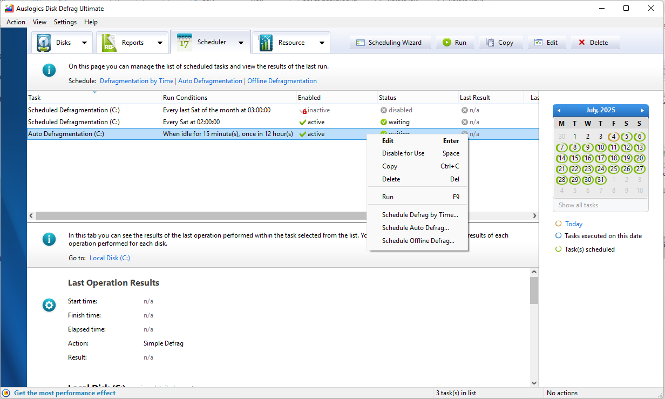
Task: Follow the Local Disk (C:) link
Action: point(110,258)
